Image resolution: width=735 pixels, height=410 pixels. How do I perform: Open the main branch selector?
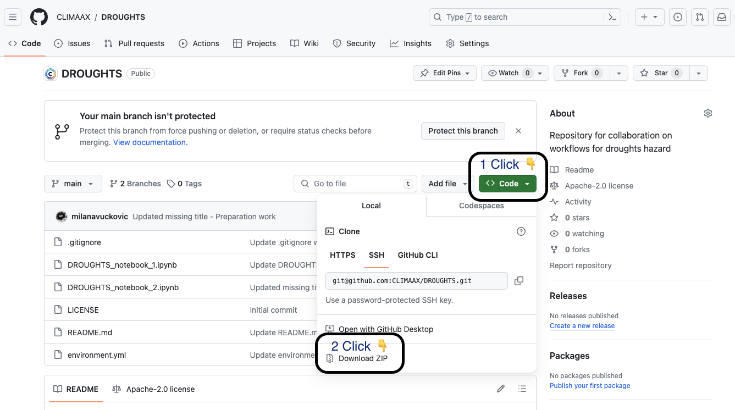[73, 184]
